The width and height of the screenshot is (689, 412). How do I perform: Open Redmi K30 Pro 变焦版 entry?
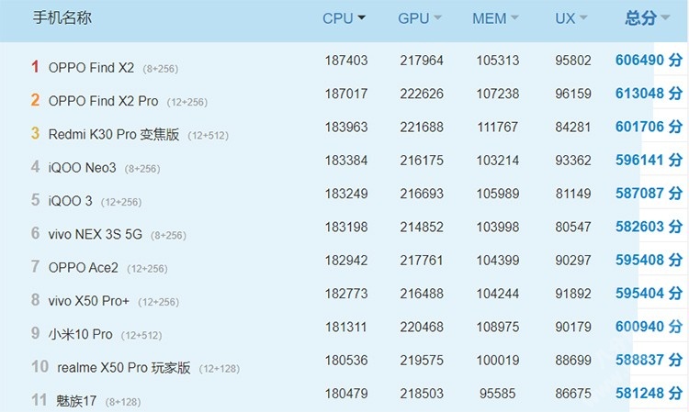point(114,134)
